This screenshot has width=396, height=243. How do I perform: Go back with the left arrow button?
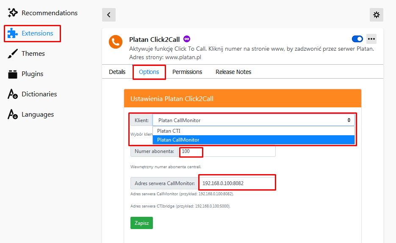109,15
